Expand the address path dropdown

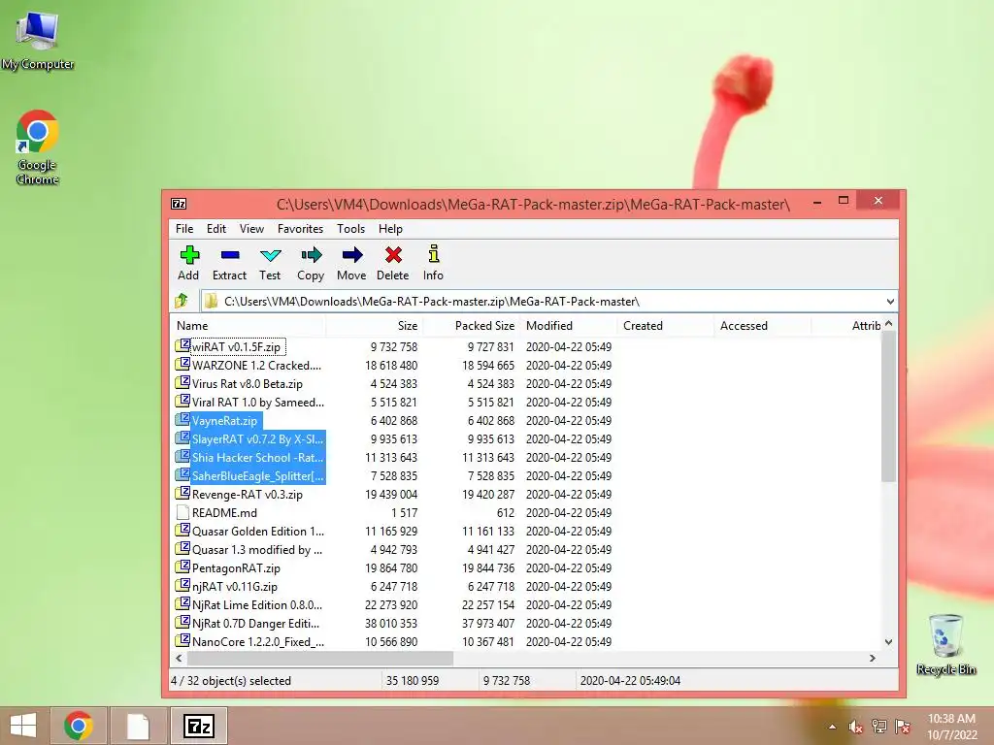coord(890,302)
